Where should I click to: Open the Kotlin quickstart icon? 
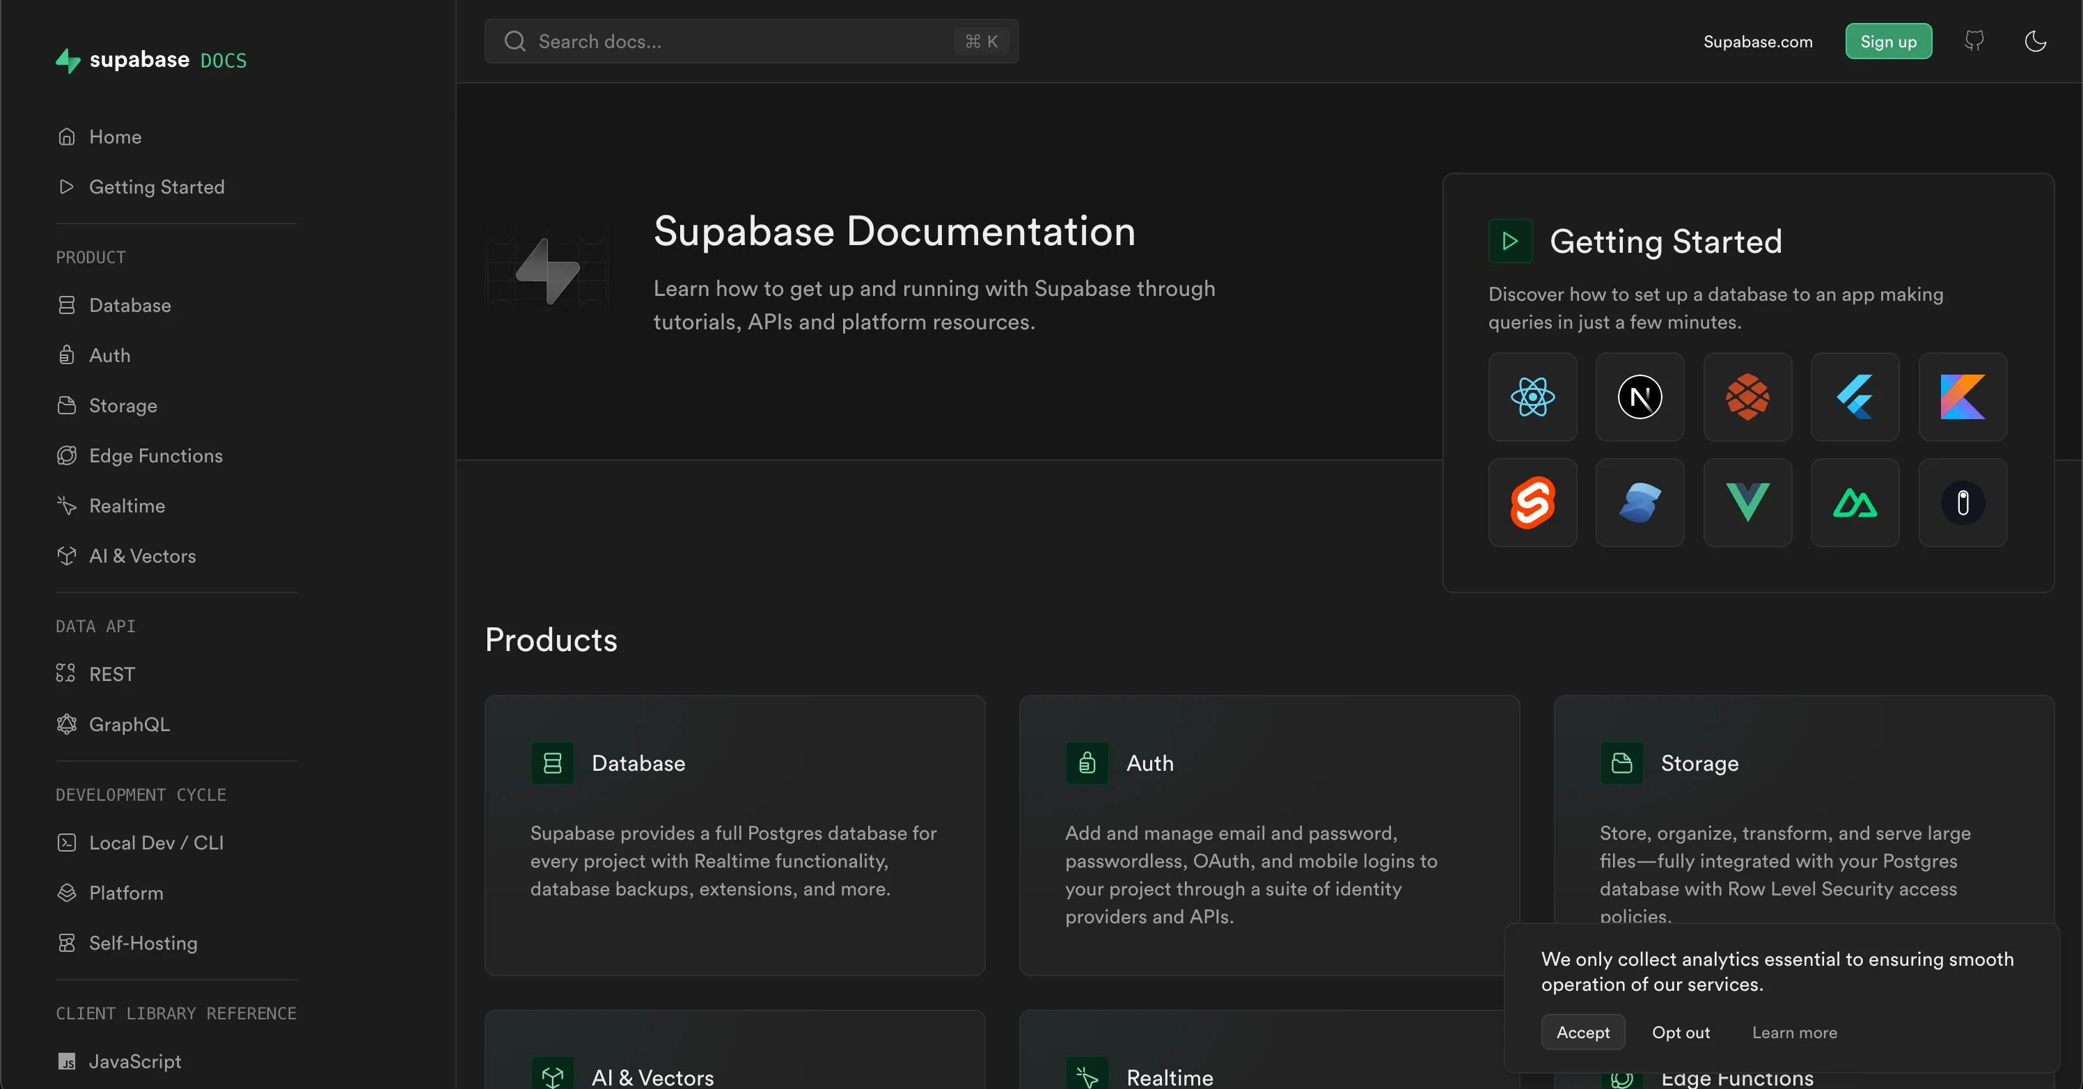pos(1962,397)
